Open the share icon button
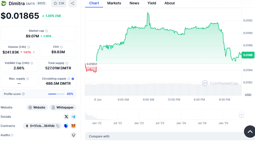This screenshot has width=255, height=141. [x=73, y=3]
